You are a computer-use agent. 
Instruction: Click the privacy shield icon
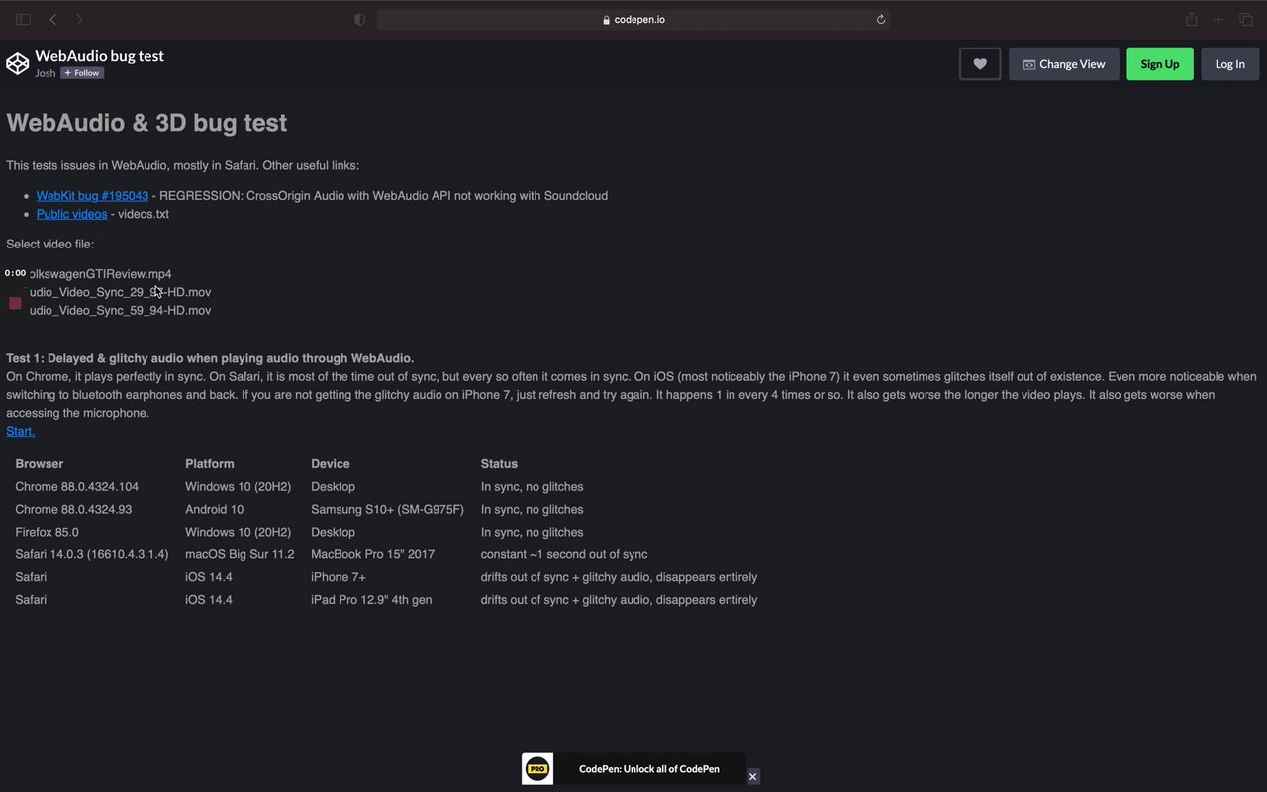pos(359,19)
